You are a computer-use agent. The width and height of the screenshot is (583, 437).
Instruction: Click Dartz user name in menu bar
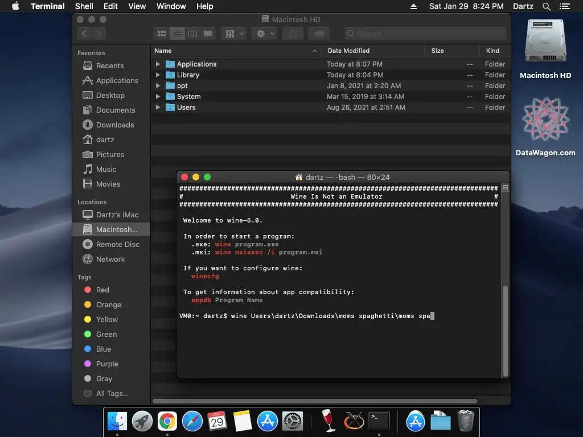[x=523, y=6]
